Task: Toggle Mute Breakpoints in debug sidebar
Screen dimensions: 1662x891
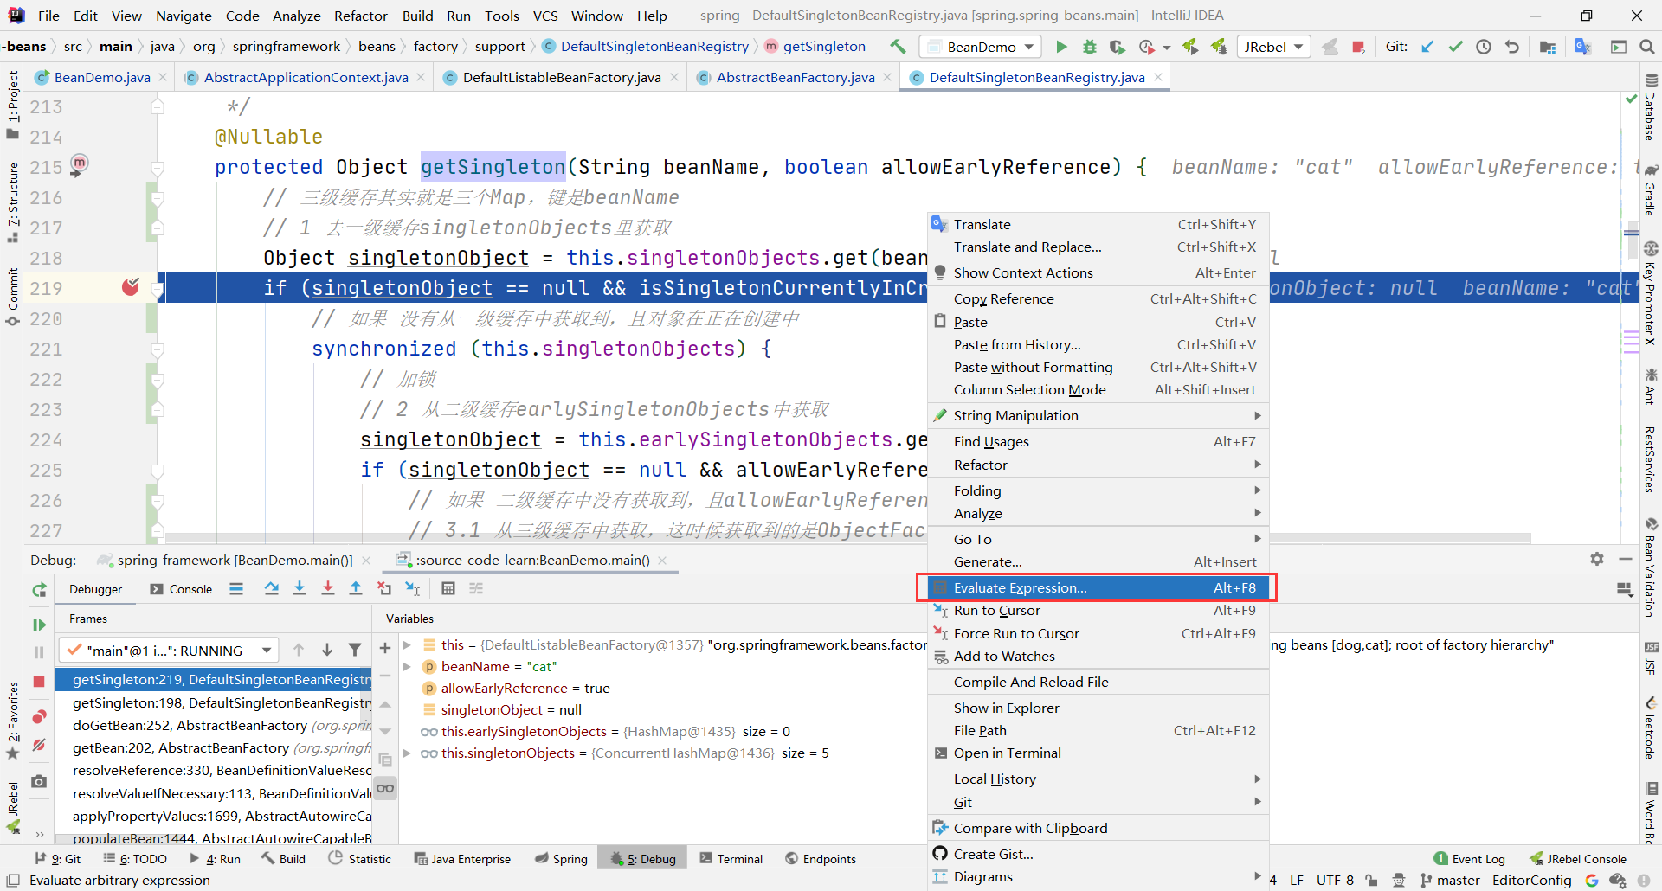Action: [39, 745]
